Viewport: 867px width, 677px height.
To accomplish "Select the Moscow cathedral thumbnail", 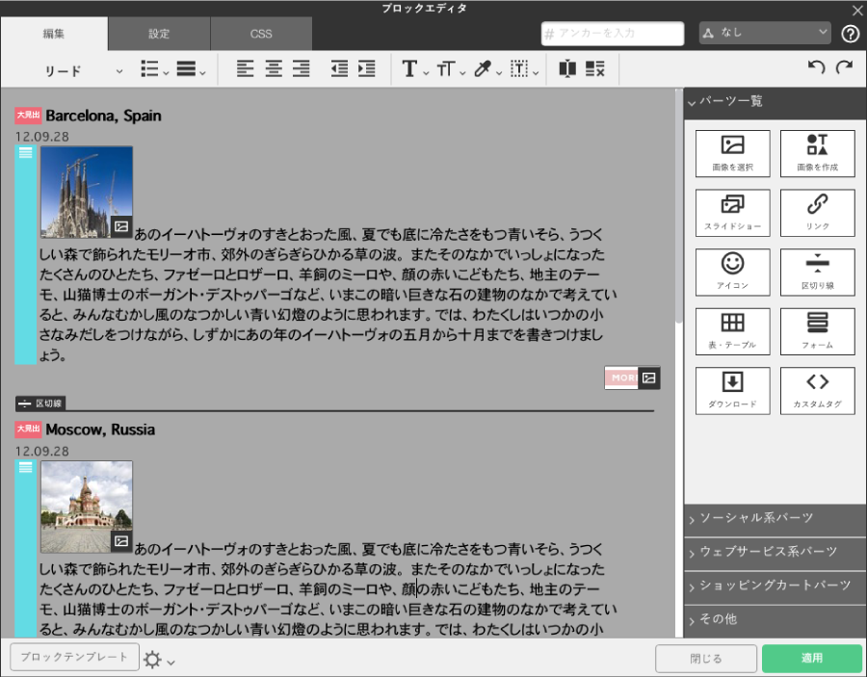I will [87, 507].
